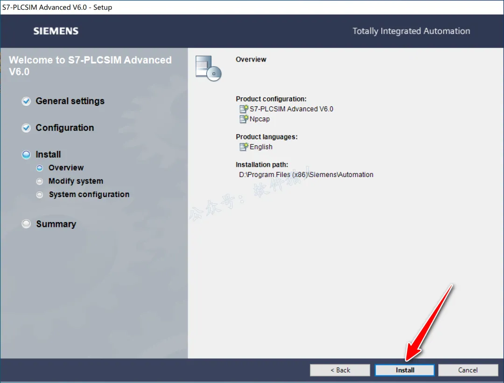Click the Install step bullet icon

click(26, 154)
